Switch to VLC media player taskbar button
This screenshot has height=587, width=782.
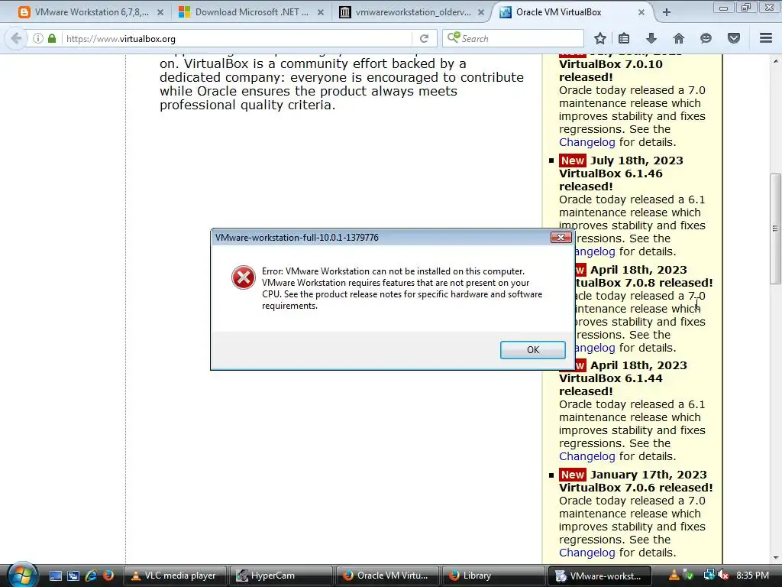tap(175, 576)
